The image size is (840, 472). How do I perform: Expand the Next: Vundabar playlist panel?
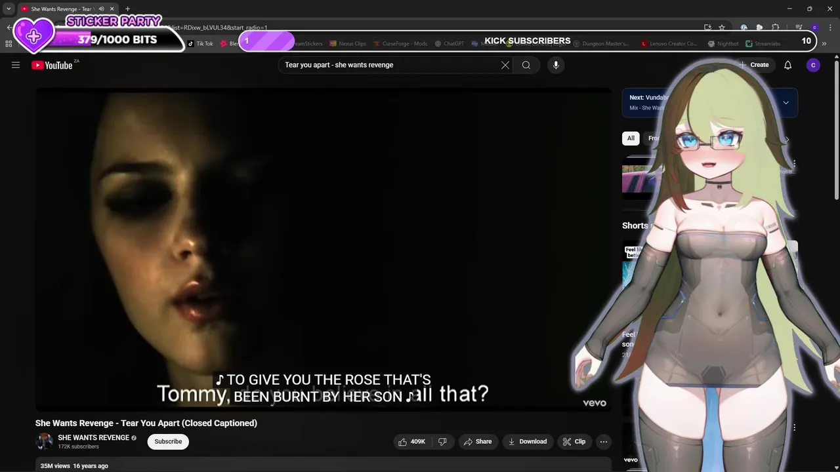[x=786, y=102]
